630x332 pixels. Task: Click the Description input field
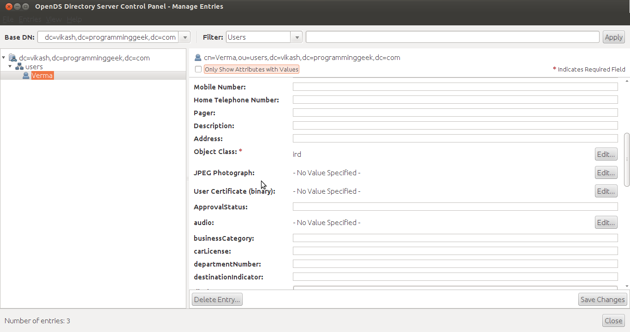455,125
